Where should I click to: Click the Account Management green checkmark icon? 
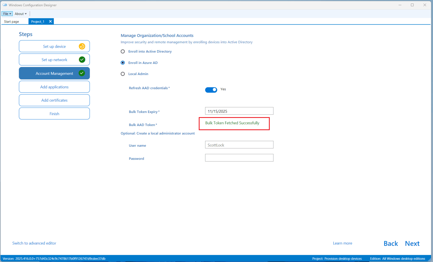click(82, 73)
